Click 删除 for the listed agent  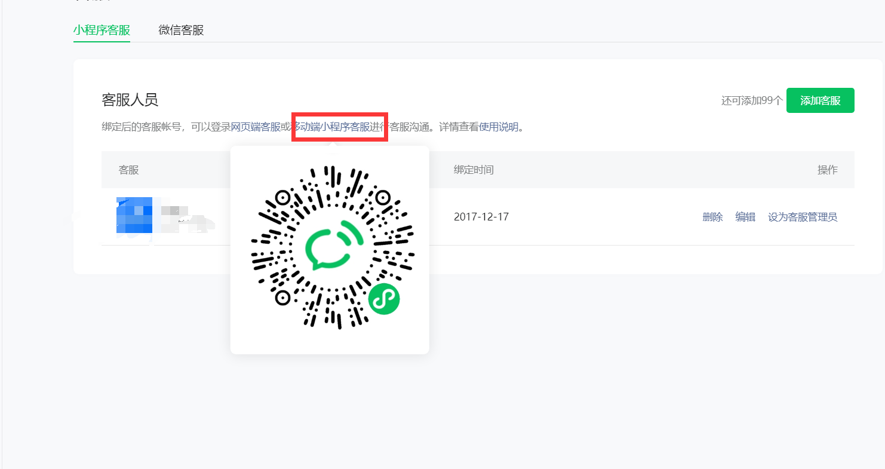[712, 217]
